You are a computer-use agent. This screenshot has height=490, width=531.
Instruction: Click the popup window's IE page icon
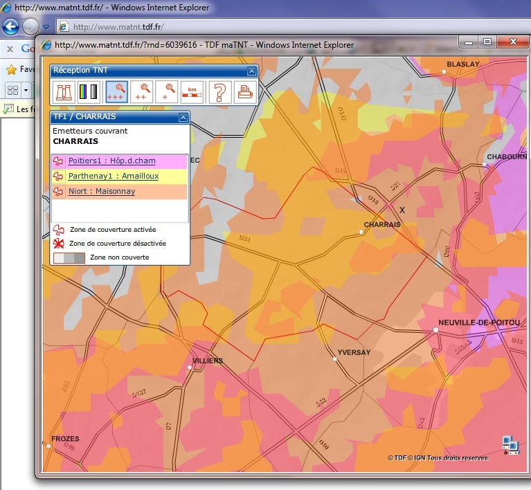46,45
